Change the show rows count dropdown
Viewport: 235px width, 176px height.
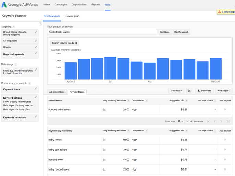point(180,121)
